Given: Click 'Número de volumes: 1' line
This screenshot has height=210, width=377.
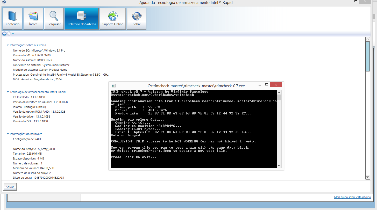Looking at the screenshot, I should (x=28, y=163).
